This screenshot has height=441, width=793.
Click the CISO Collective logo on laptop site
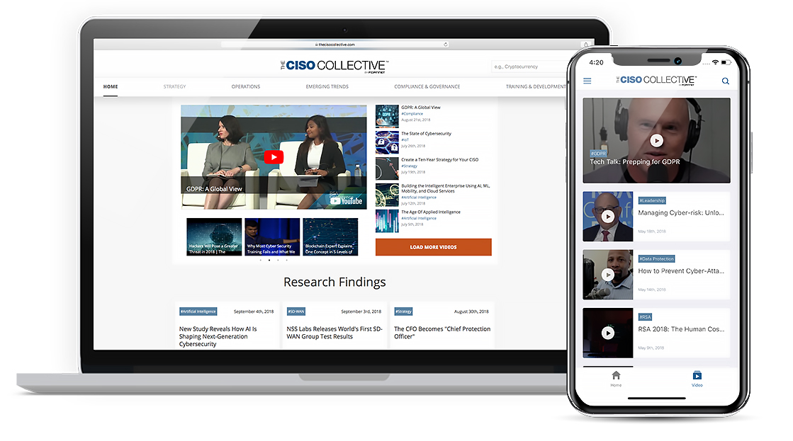[x=334, y=66]
